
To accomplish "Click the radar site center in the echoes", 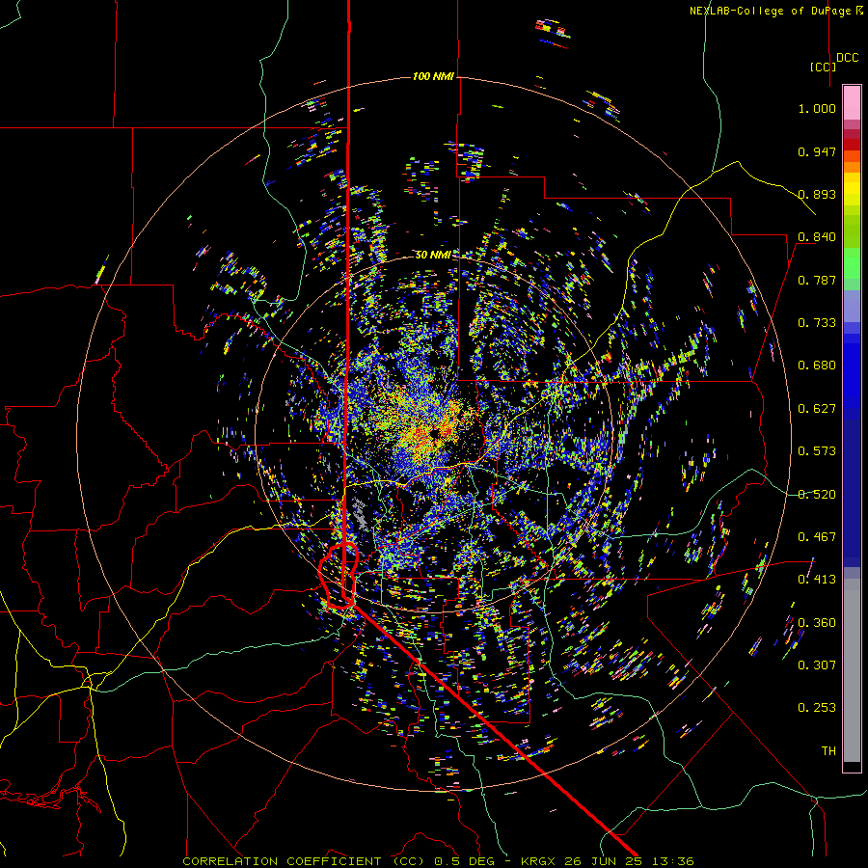I will (437, 433).
